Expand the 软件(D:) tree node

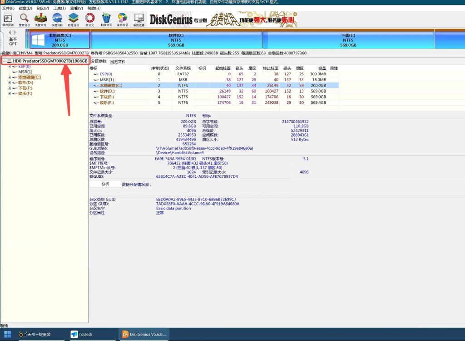9,83
